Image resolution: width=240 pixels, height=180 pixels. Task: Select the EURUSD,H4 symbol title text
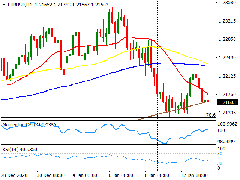pos(19,5)
